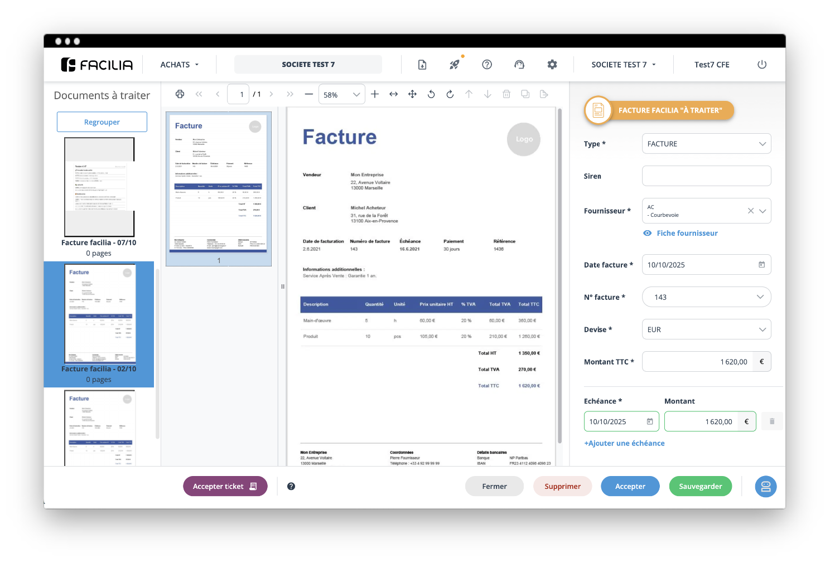Image resolution: width=830 pixels, height=563 pixels.
Task: Open the help question mark in header
Action: pyautogui.click(x=487, y=65)
